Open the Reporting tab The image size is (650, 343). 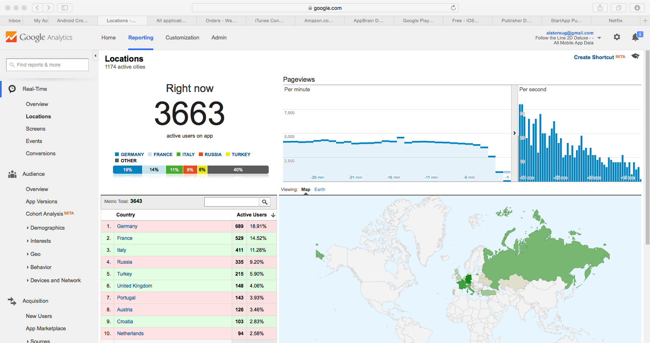[141, 37]
